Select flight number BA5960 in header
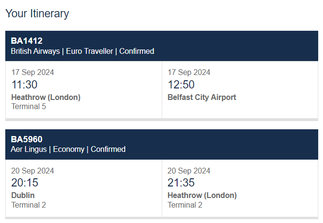The image size is (323, 223). (26, 139)
